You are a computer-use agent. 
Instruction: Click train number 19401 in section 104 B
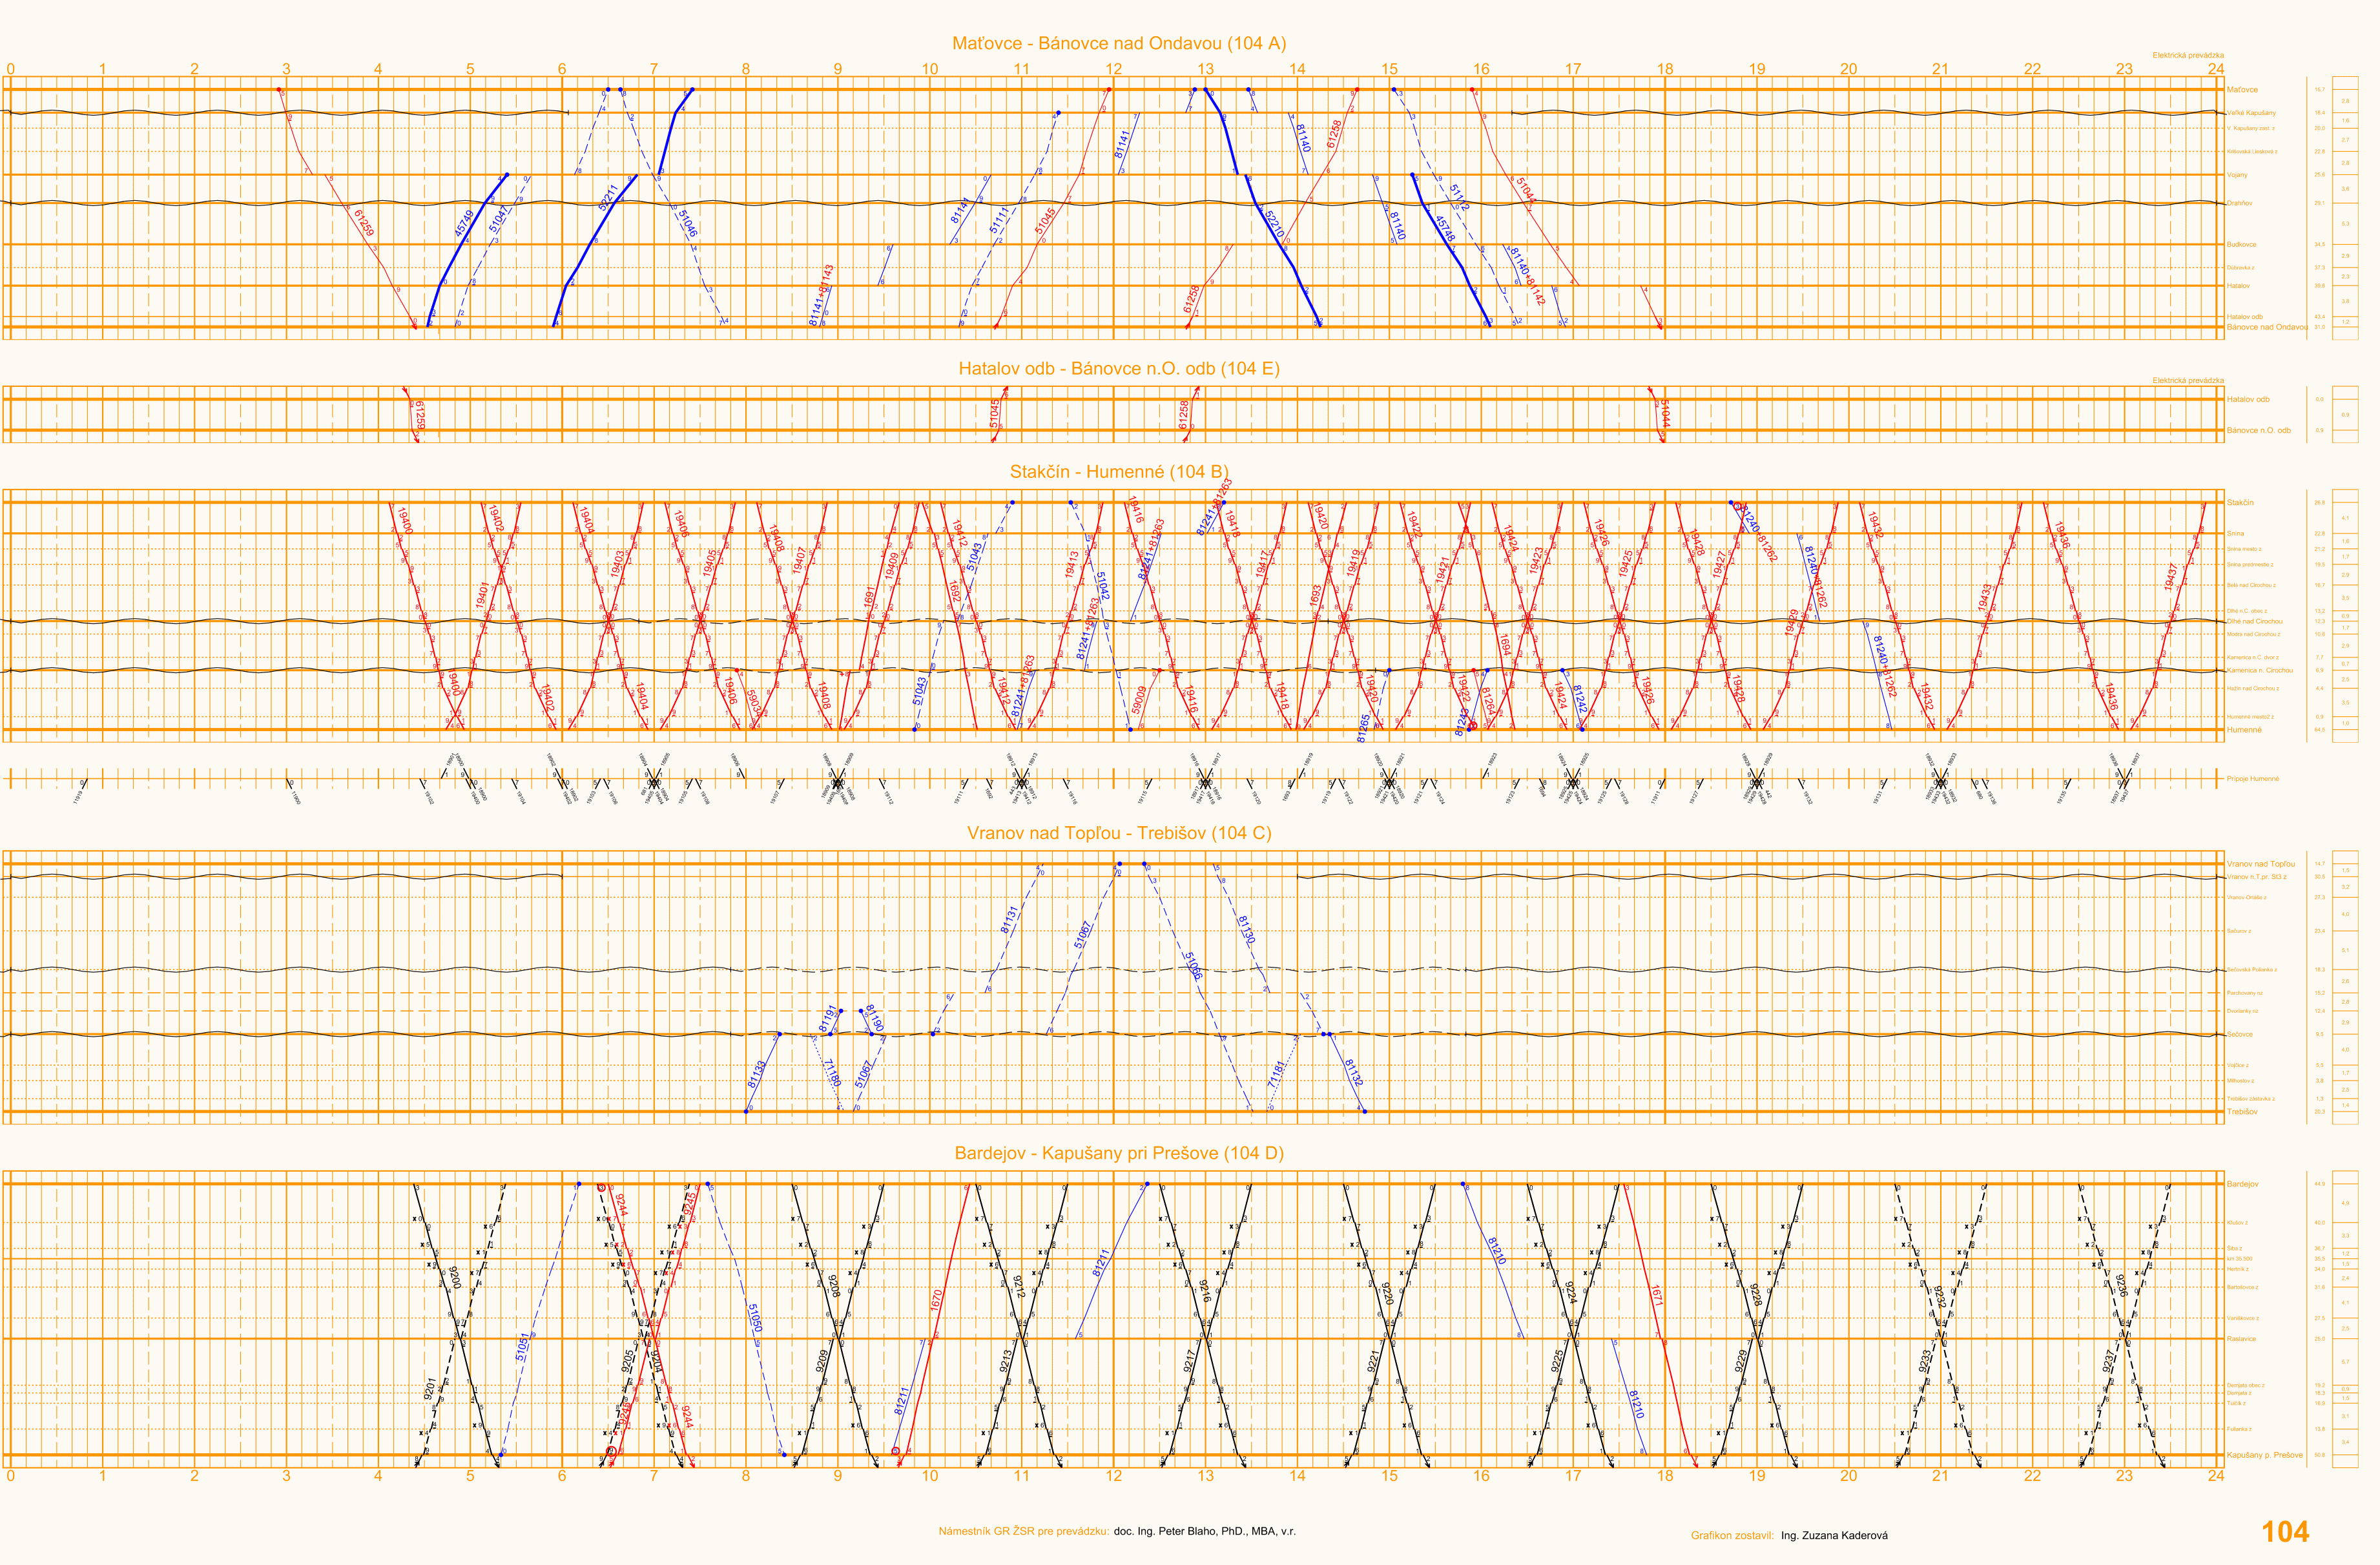tap(482, 595)
